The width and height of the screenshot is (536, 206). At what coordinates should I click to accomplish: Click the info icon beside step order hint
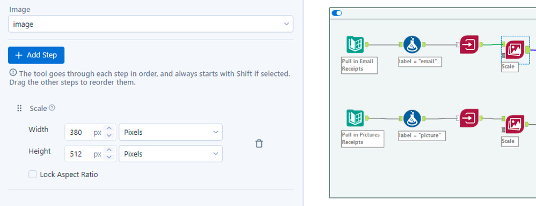[13, 73]
